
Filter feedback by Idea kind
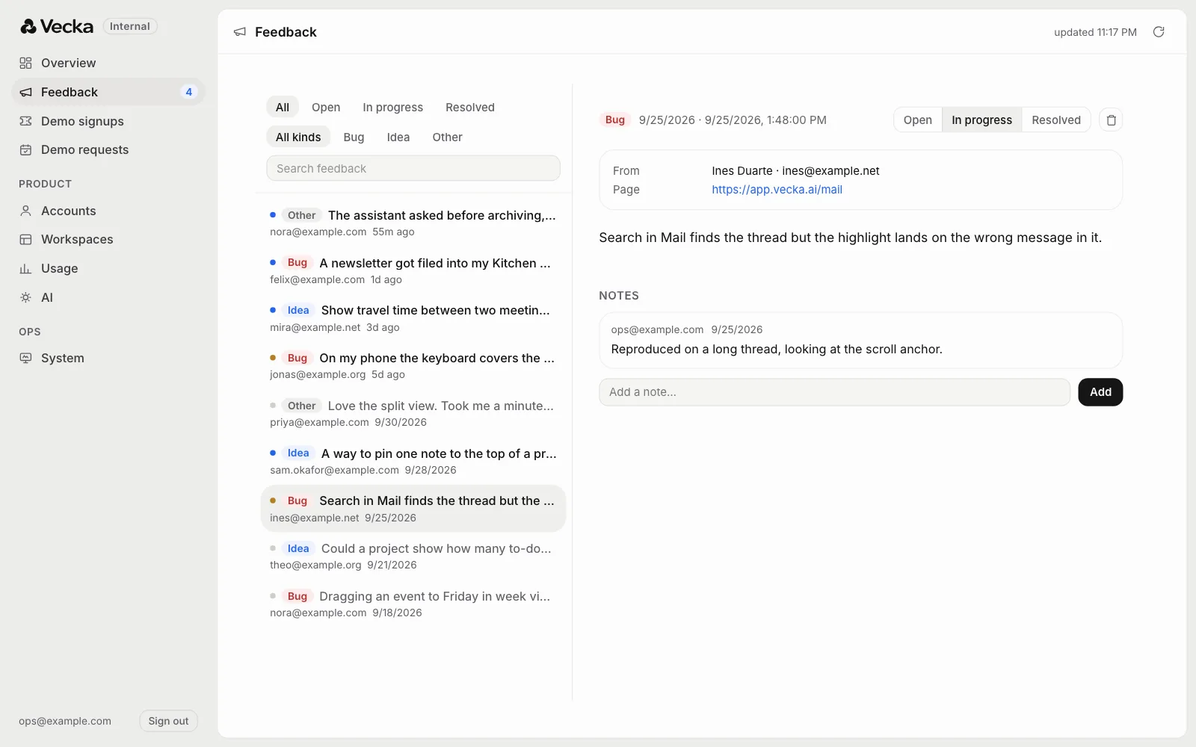[398, 137]
